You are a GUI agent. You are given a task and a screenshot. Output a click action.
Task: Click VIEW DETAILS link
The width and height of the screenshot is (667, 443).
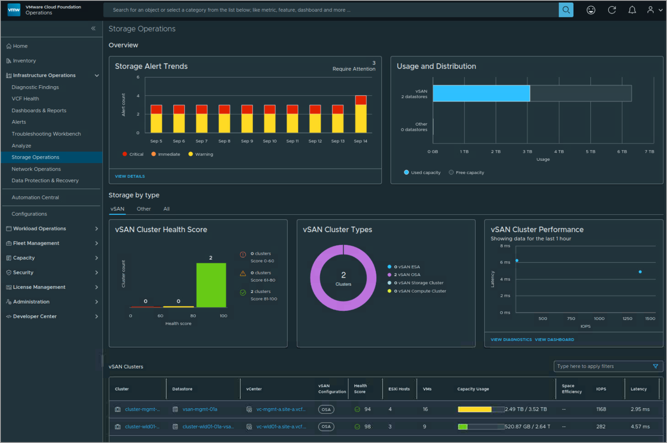[x=130, y=177]
